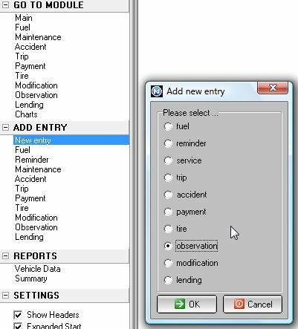This screenshot has width=298, height=329.
Task: Toggle the Show Headers checkbox
Action: click(x=18, y=315)
